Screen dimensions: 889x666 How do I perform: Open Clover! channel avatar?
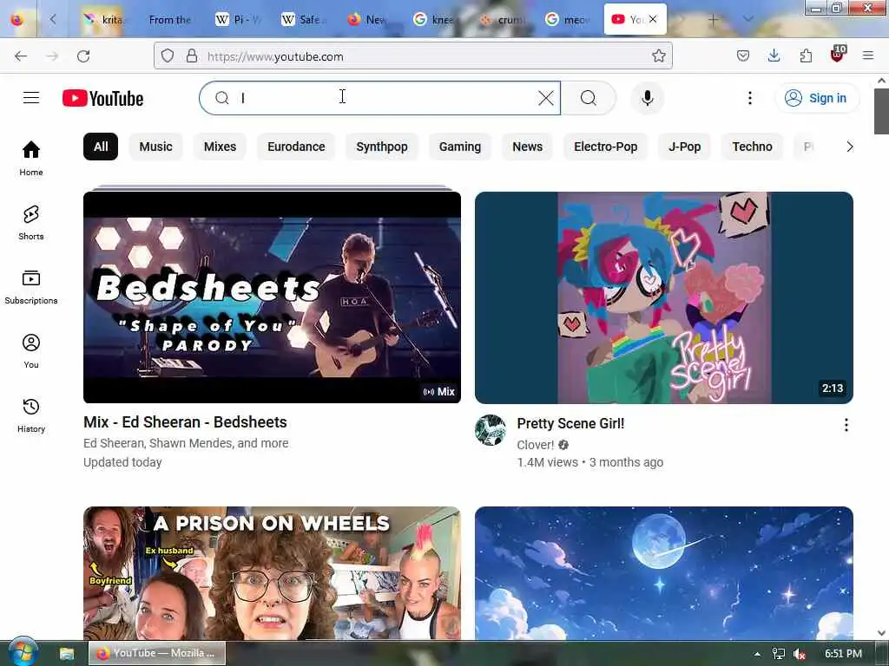tap(491, 430)
